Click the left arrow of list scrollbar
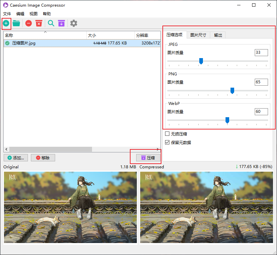Viewport: 277px width, 255px height. pyautogui.click(x=6, y=149)
